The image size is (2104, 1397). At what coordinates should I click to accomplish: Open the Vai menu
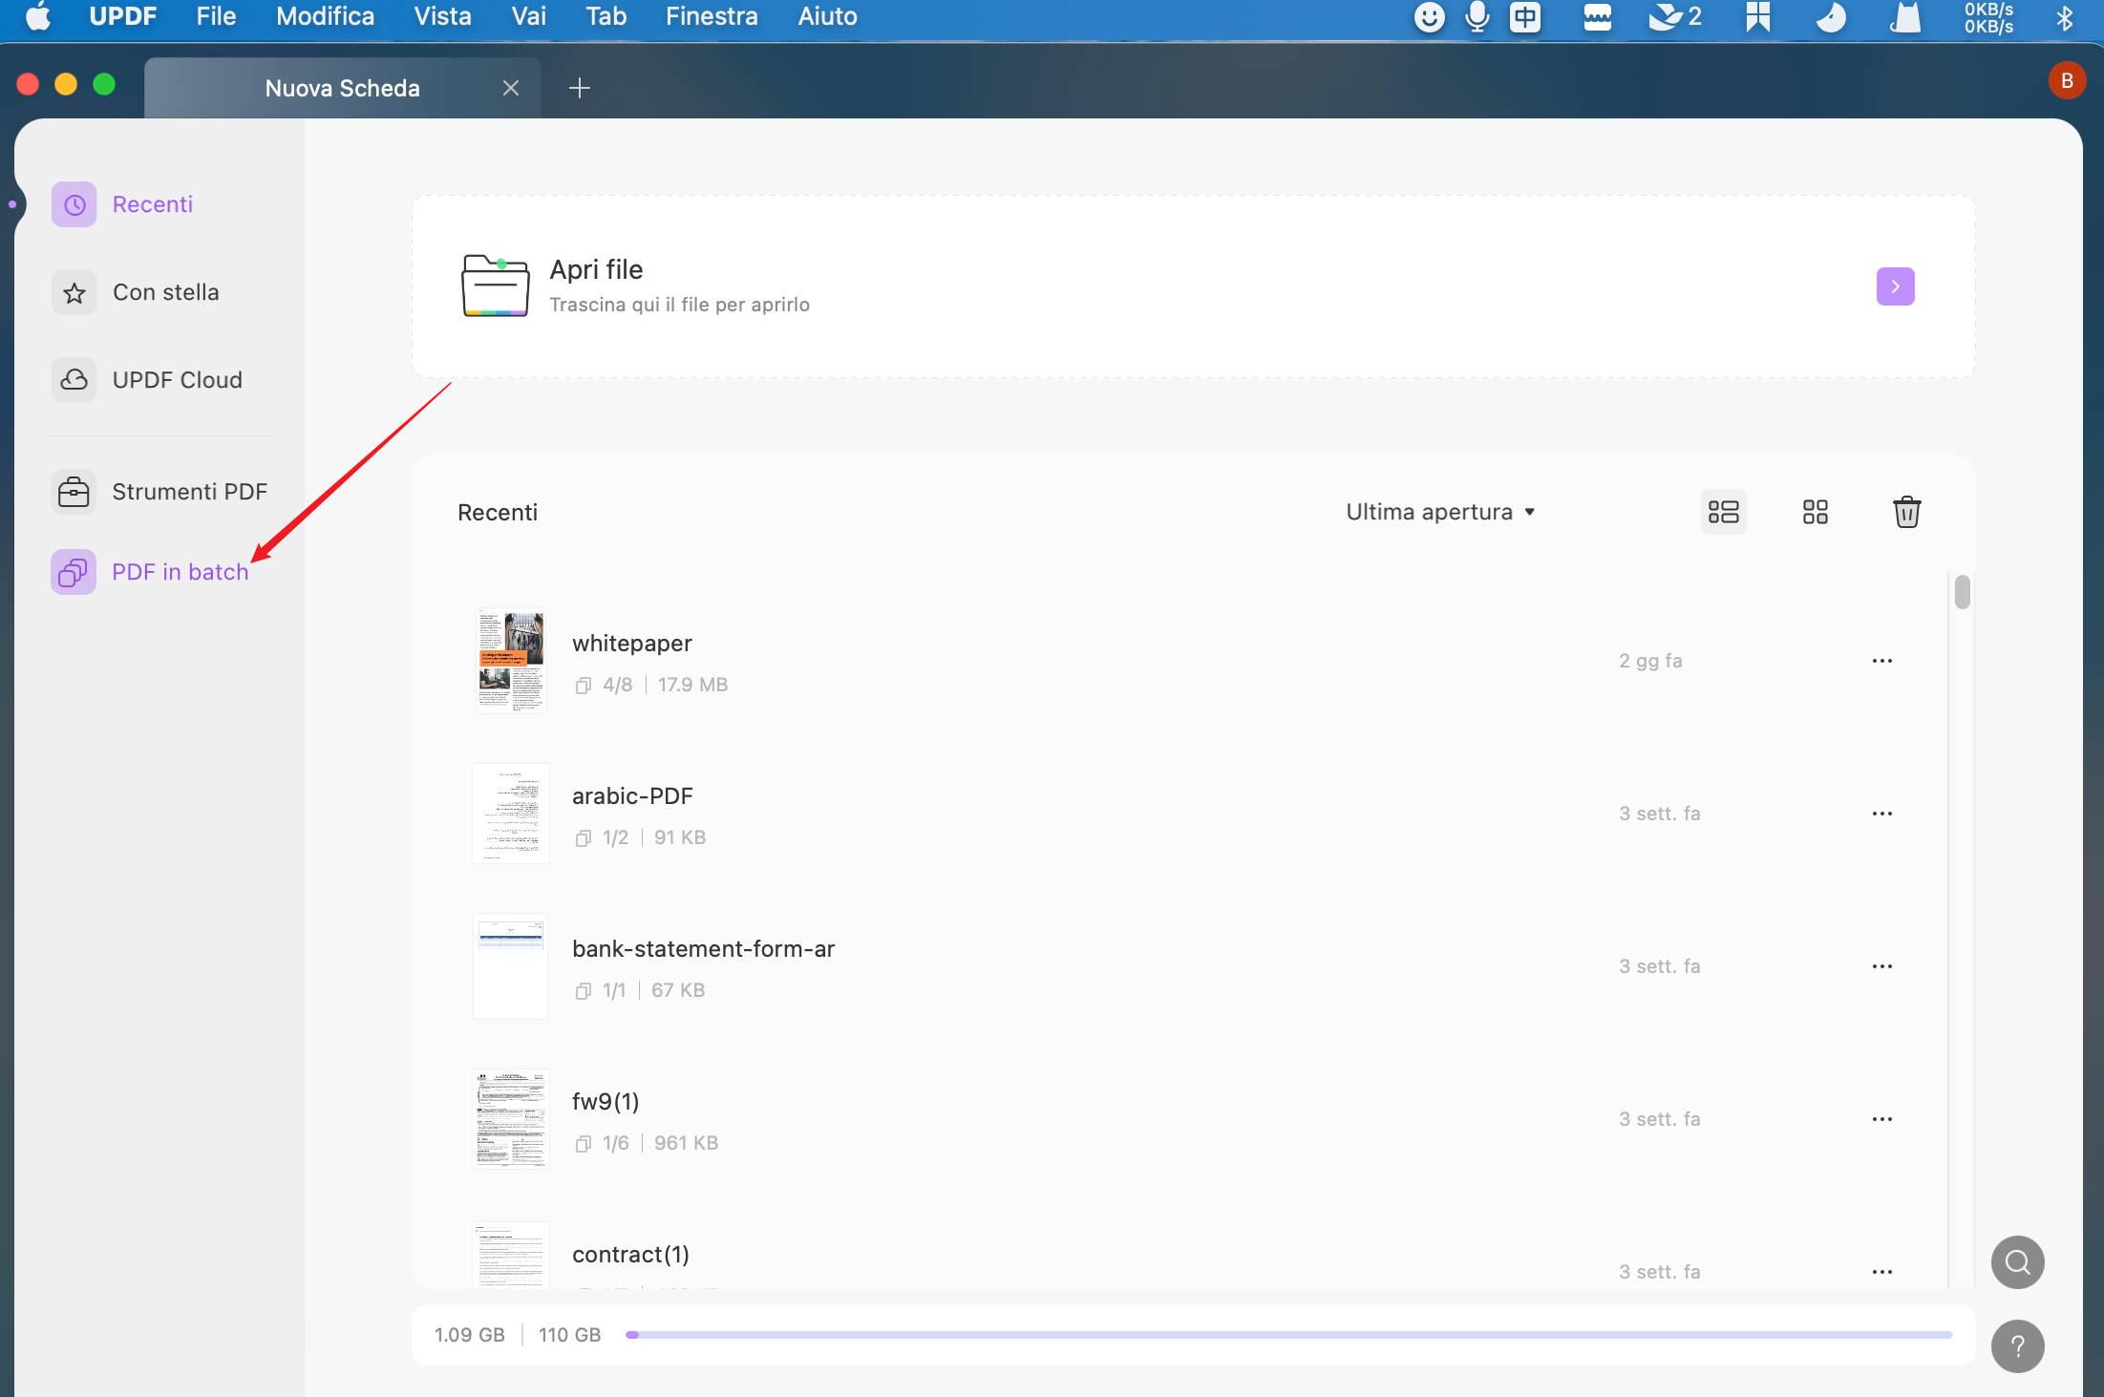point(528,16)
